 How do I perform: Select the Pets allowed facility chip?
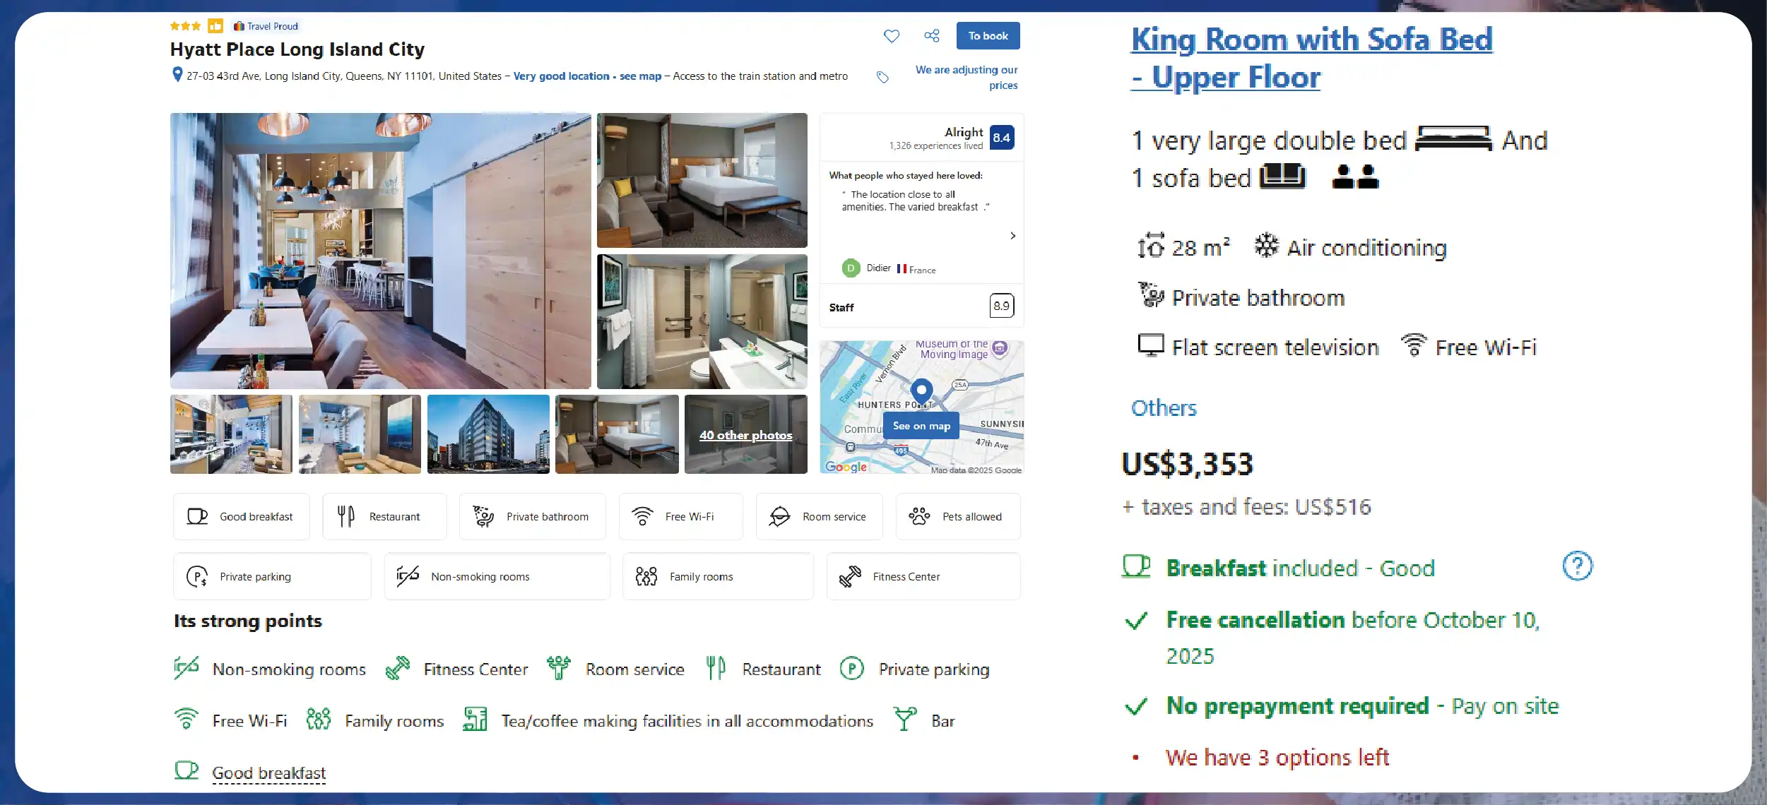click(x=957, y=516)
